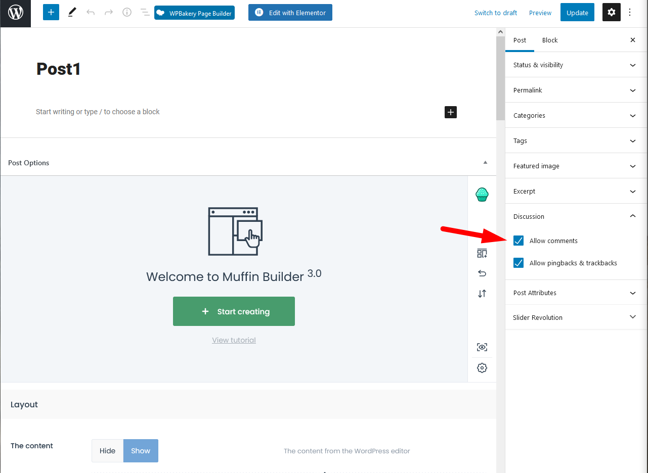Open the three-dot Options menu
Viewport: 648px width, 473px height.
click(x=630, y=13)
